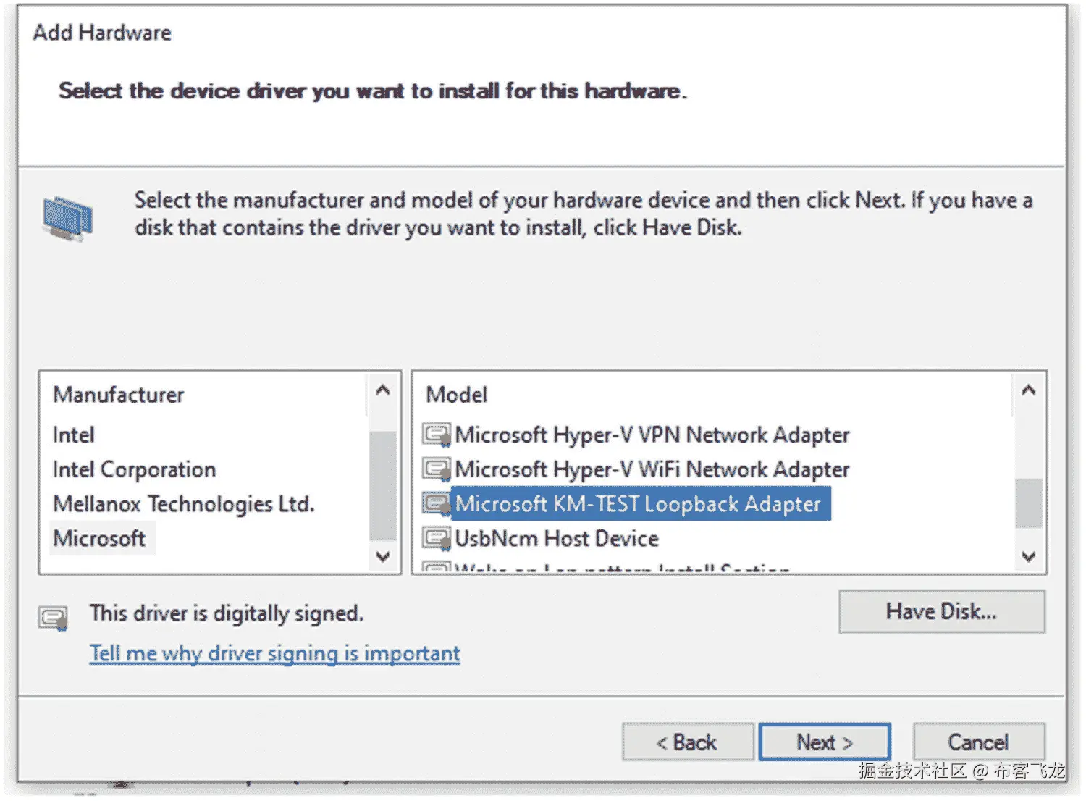Open the driver signing importance link

(x=274, y=653)
